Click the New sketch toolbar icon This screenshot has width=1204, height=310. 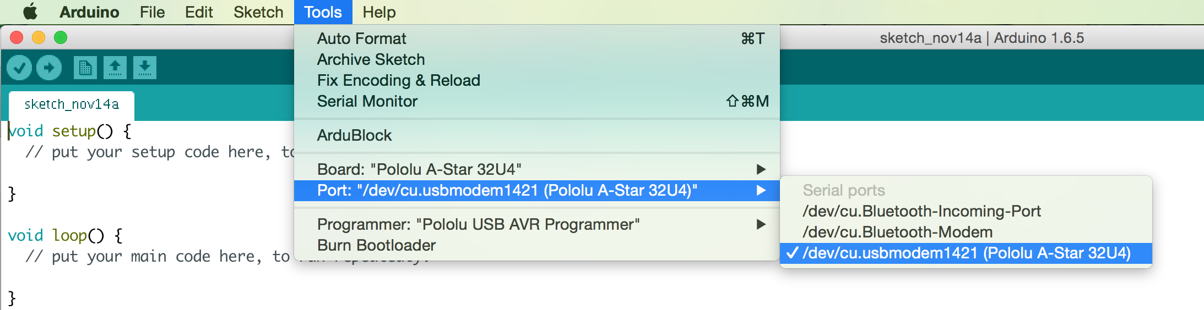click(x=85, y=68)
